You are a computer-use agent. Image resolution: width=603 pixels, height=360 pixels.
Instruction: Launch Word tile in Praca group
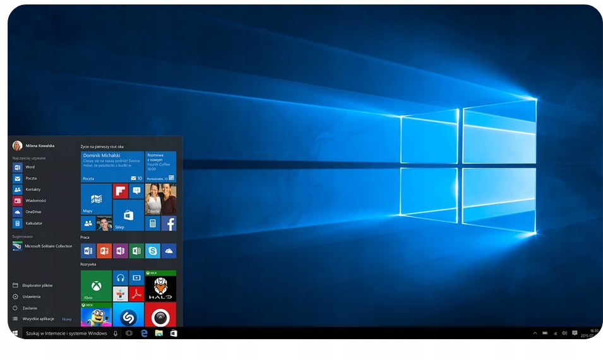pos(88,251)
